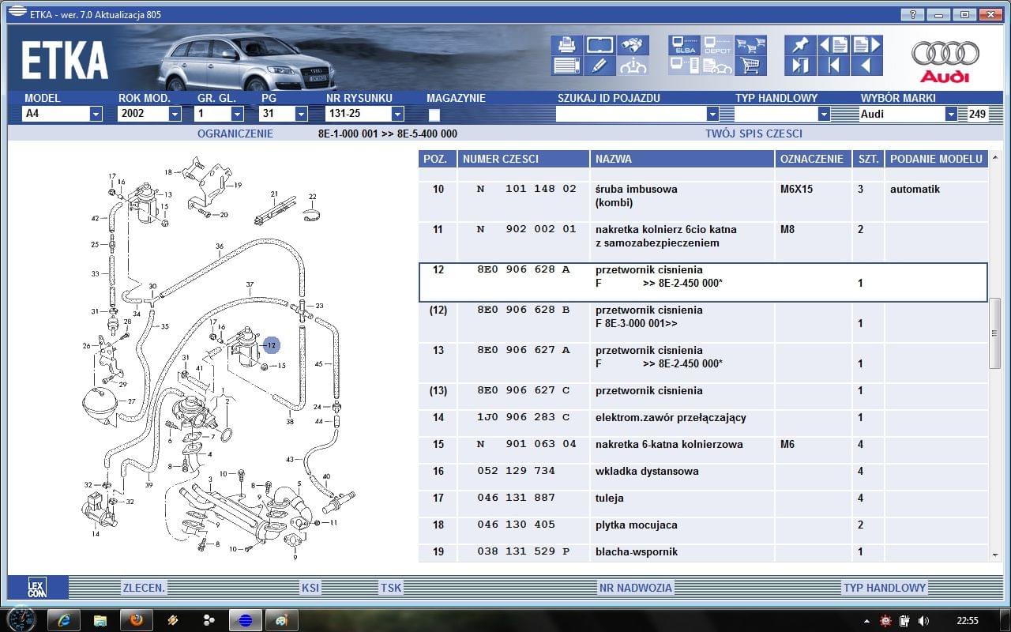Click the POZ. column header
This screenshot has width=1011, height=632.
click(x=438, y=159)
